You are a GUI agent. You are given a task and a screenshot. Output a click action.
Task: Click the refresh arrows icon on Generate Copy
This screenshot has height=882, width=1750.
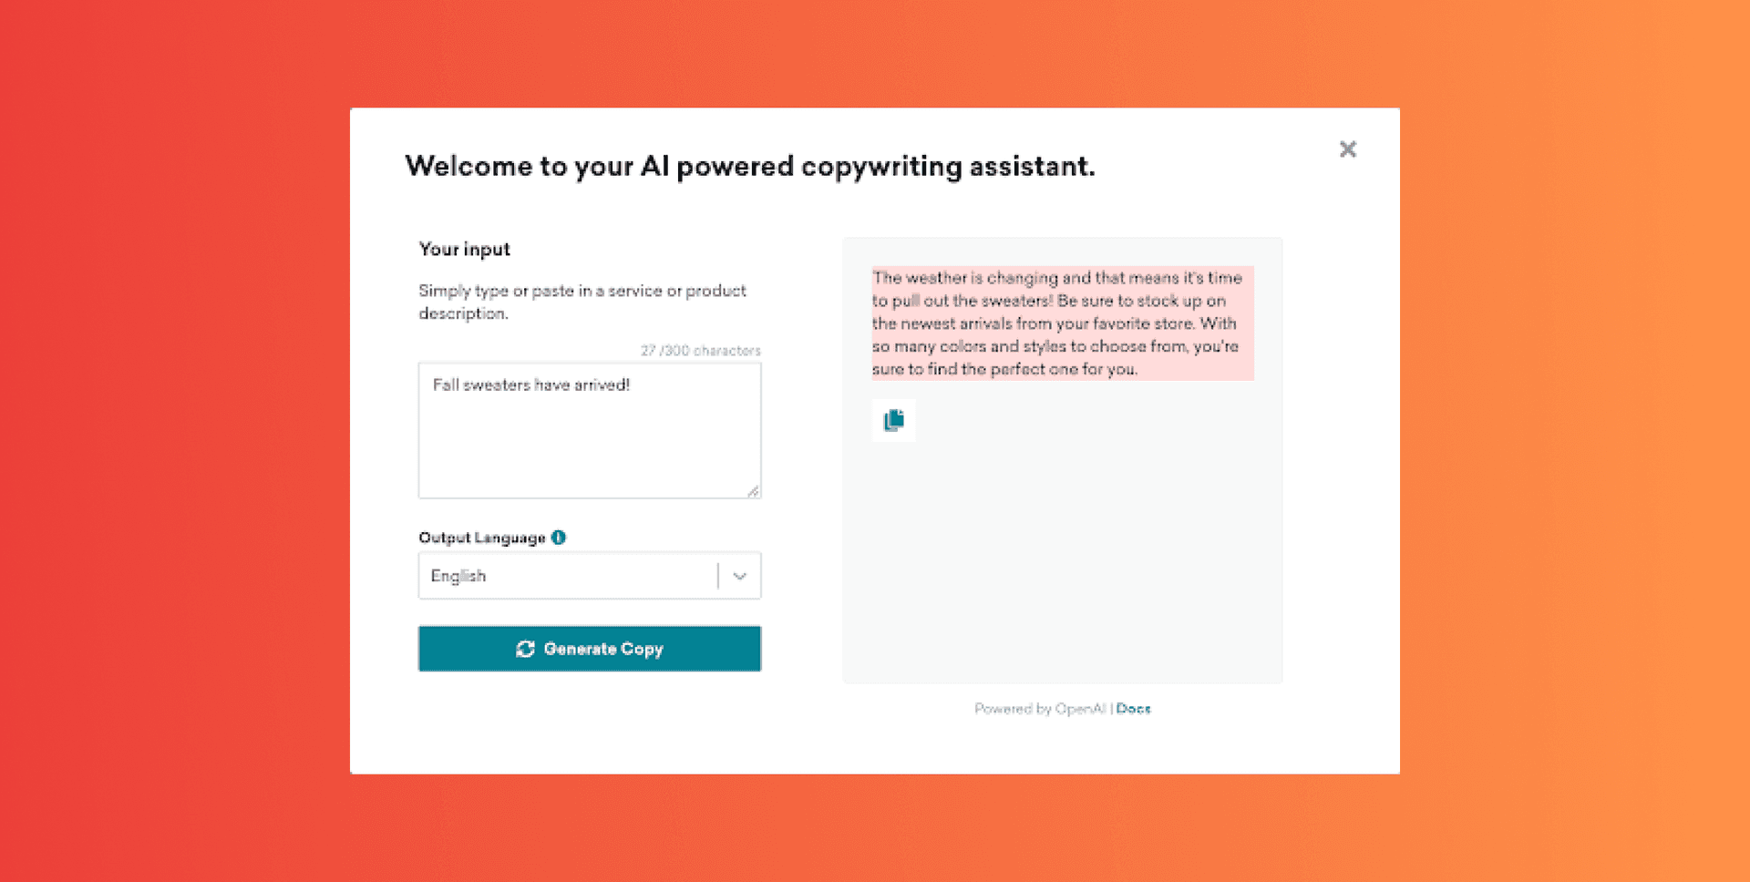click(525, 649)
